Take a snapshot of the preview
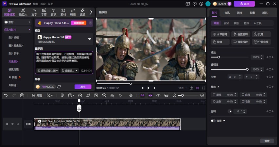This screenshot has height=147, width=279. pos(191,88)
